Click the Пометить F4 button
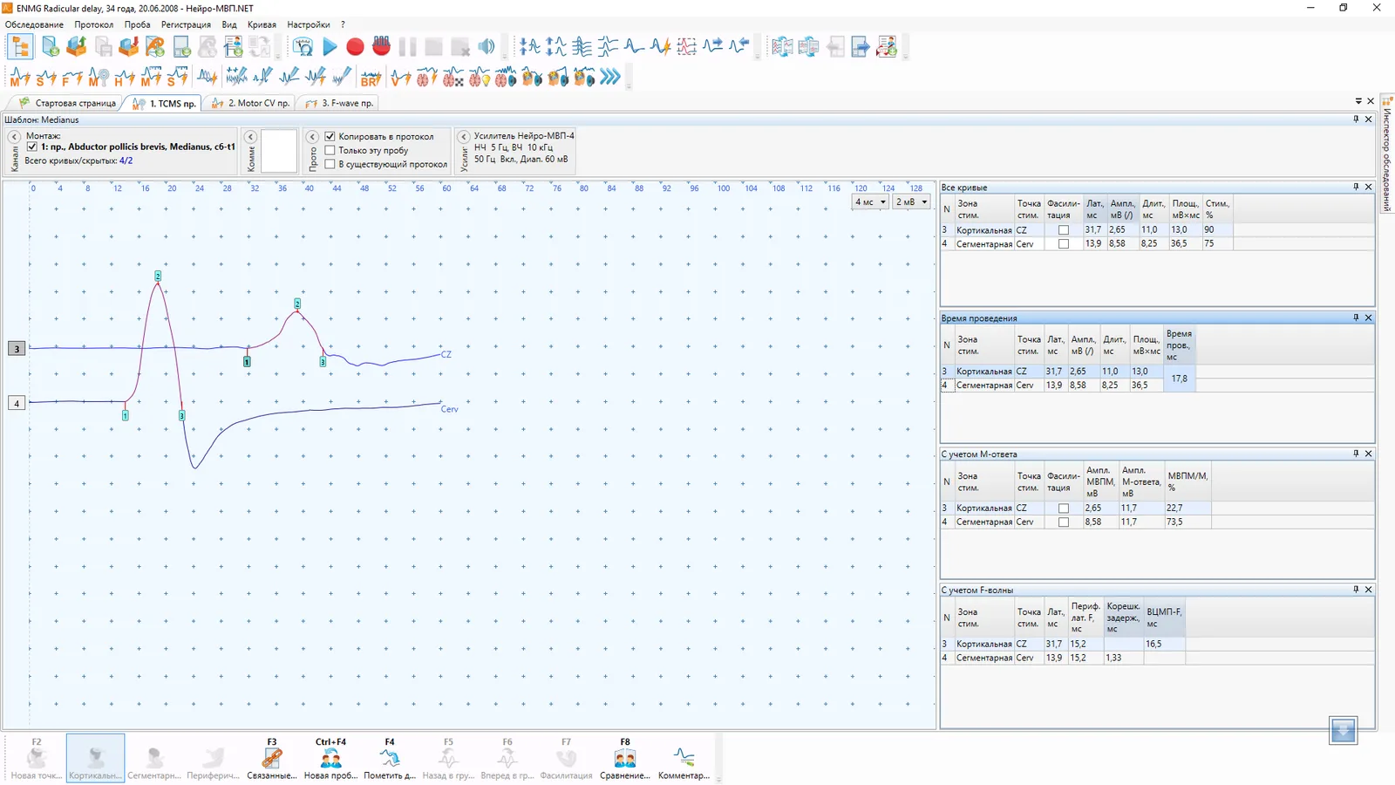Image resolution: width=1395 pixels, height=785 pixels. pos(390,759)
